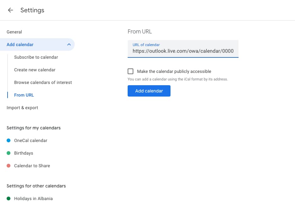Click the green dot beside Birthdays
The image size is (295, 219).
8,153
